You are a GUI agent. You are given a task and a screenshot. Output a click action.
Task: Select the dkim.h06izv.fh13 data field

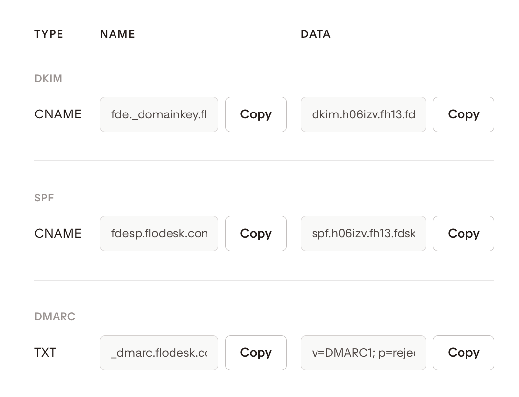(x=363, y=114)
